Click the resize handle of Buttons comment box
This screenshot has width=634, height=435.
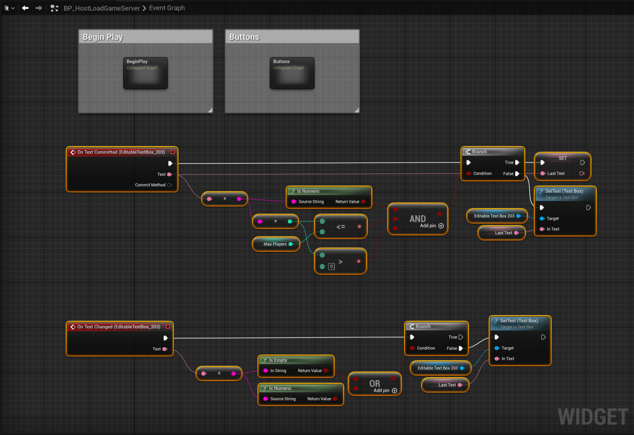pyautogui.click(x=357, y=110)
